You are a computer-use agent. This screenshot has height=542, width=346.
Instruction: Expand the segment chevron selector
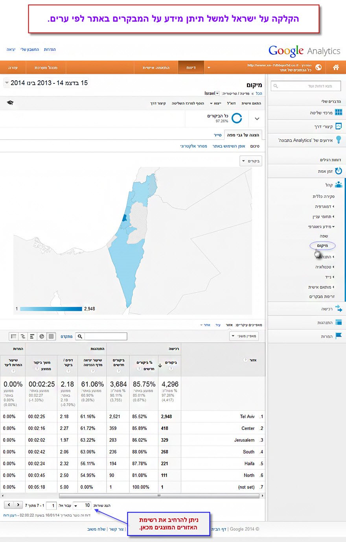click(257, 118)
